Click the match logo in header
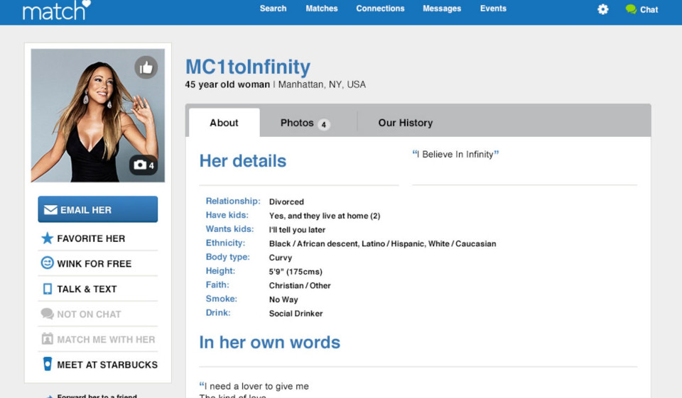Image resolution: width=682 pixels, height=398 pixels. 57,10
